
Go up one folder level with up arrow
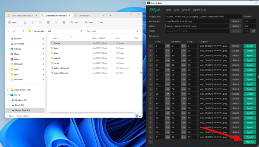point(24,31)
